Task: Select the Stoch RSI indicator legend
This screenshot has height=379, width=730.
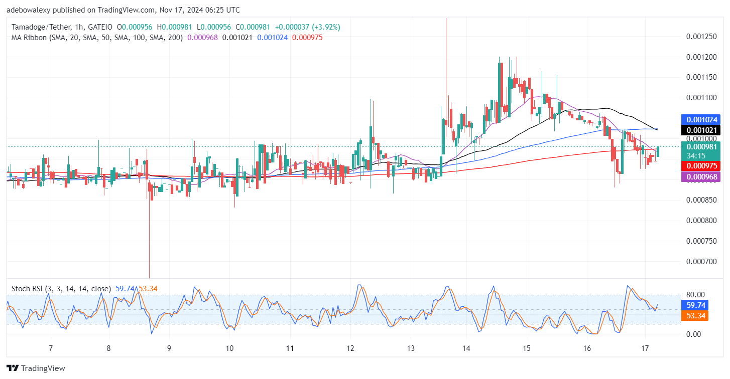Action: click(x=60, y=289)
